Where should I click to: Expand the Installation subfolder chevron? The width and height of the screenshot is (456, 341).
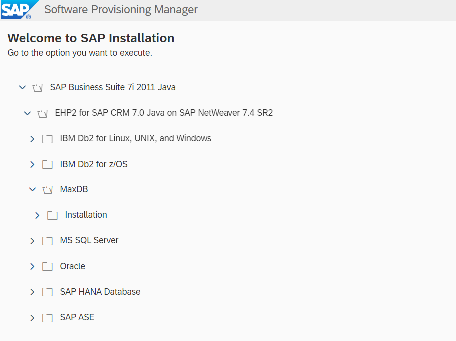click(37, 215)
